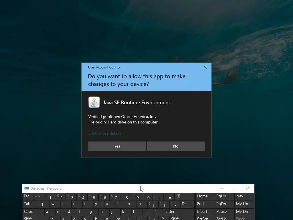Click the On-Screen Keyboard title bar icon
Screen dimensions: 293x220
[x=27, y=188]
